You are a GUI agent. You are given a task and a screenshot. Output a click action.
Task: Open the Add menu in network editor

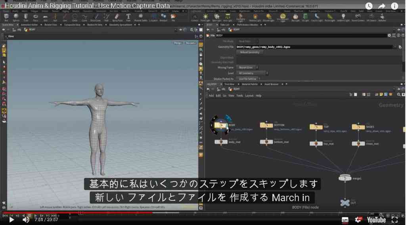[x=211, y=96]
